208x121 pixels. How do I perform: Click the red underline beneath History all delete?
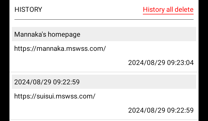tap(168, 14)
